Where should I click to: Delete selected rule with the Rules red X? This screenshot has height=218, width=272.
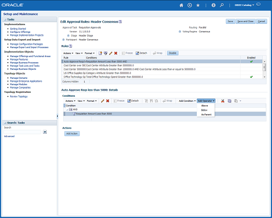[x=116, y=53]
